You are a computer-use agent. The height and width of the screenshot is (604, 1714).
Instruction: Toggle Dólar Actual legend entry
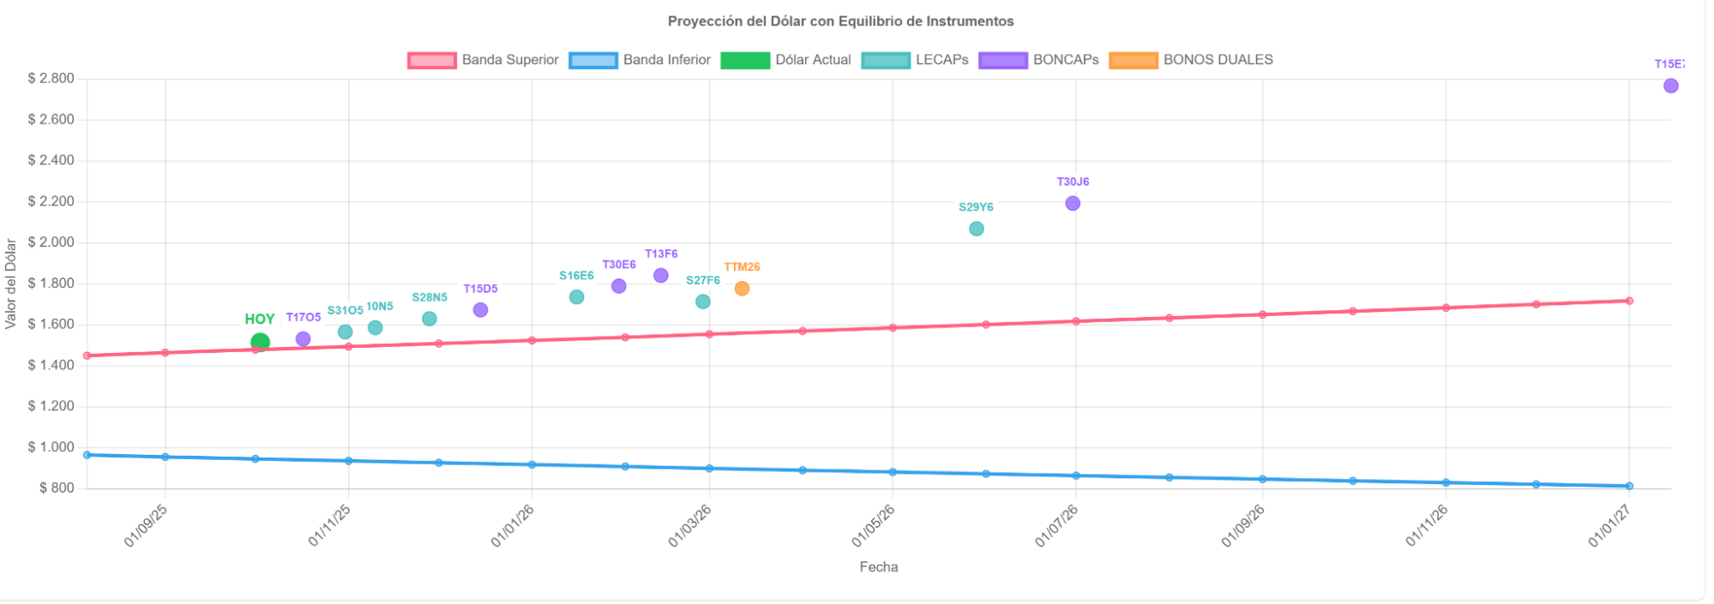point(812,60)
